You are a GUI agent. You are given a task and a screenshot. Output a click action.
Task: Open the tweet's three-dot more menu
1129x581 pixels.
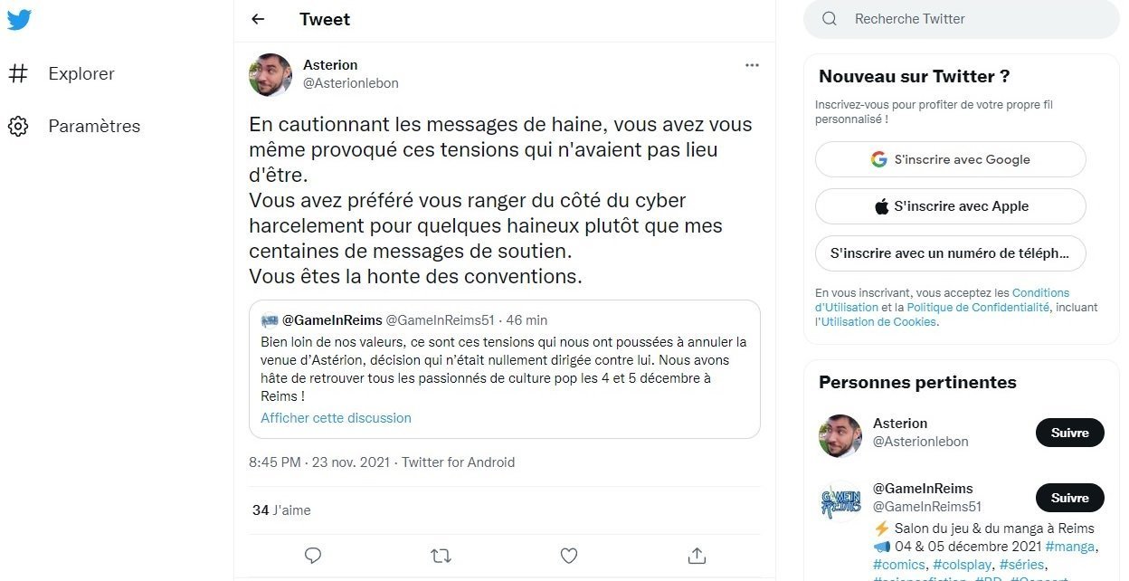752,65
